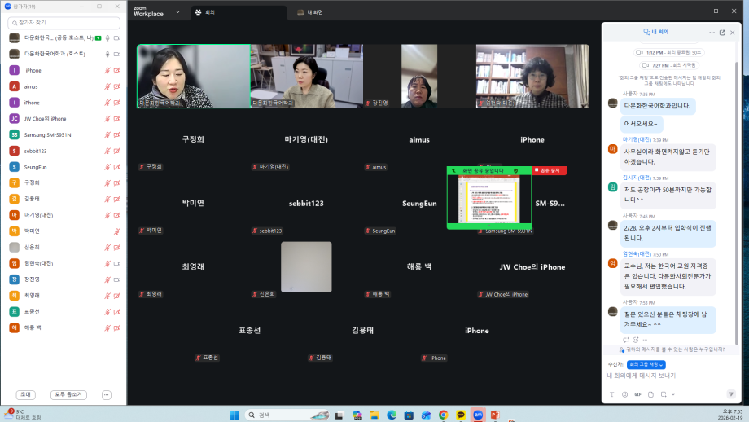Toggle the camera icon for sebbit123
Viewport: 749px width, 422px height.
(x=117, y=151)
